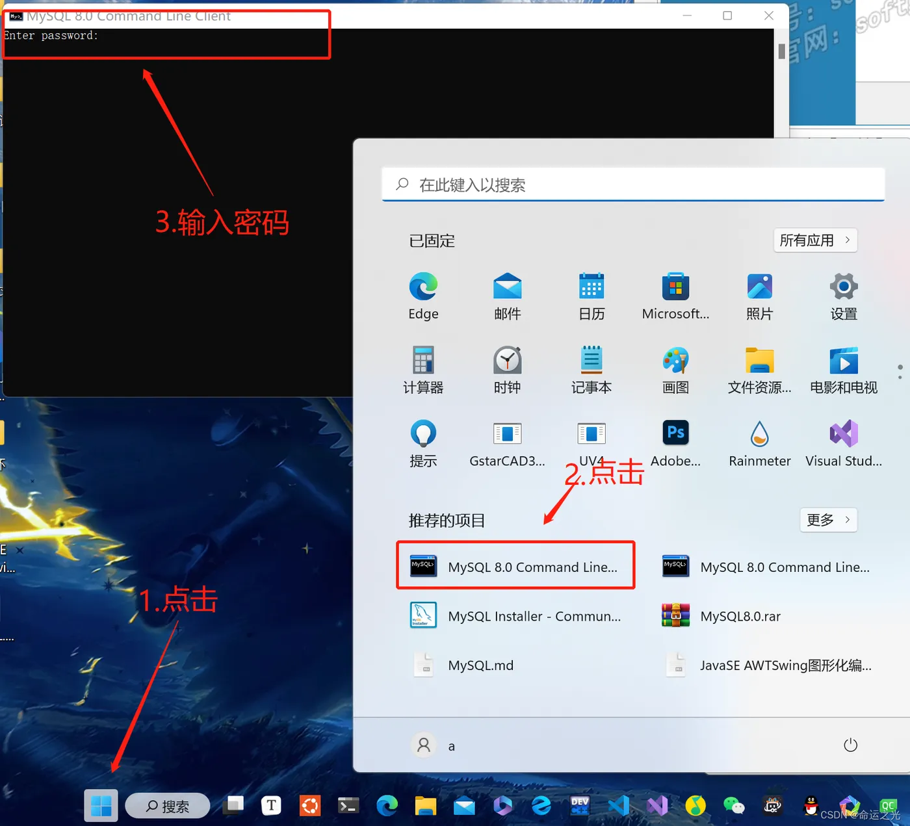Launch the Visual Studio pinned app
Screen dimensions: 910x826
(x=844, y=443)
